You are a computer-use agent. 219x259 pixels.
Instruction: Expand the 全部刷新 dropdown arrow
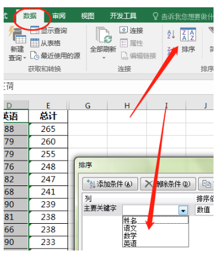tap(104, 58)
